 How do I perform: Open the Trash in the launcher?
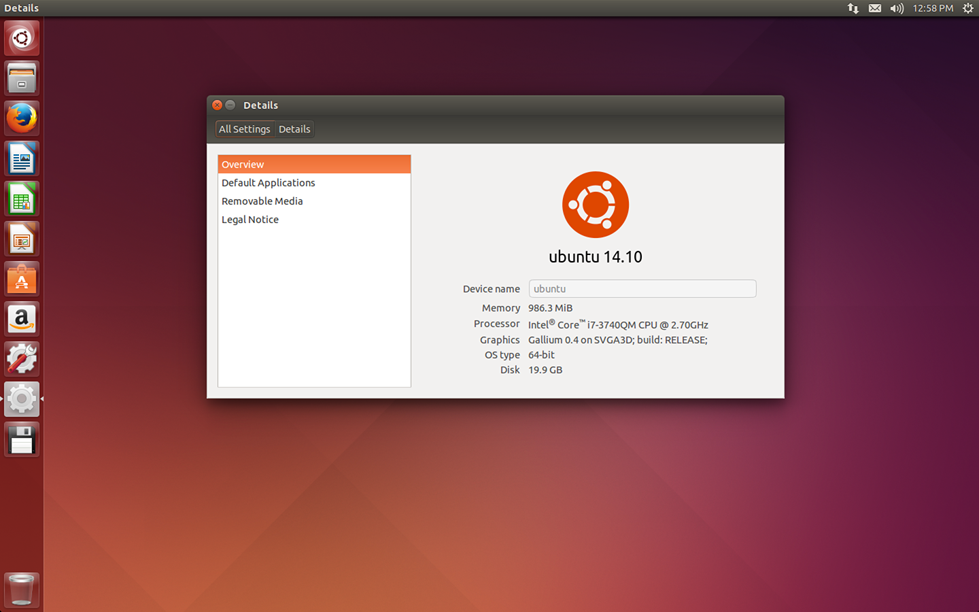22,590
